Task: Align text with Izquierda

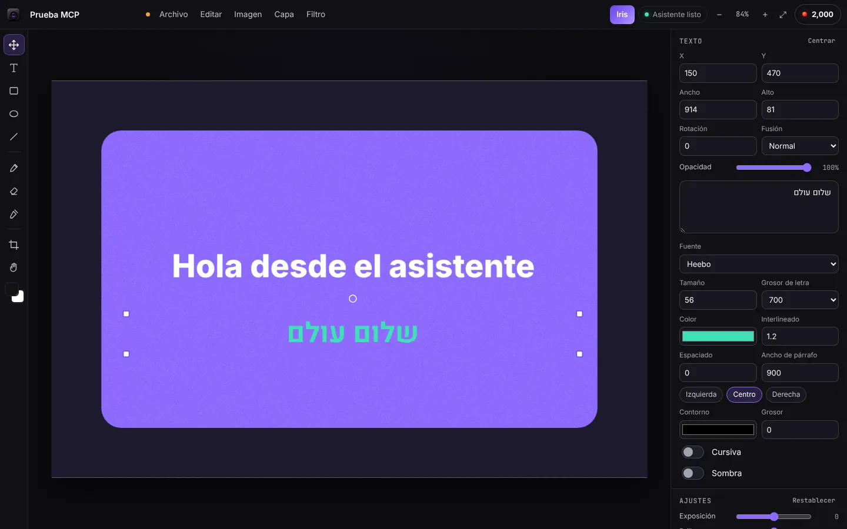Action: [701, 394]
